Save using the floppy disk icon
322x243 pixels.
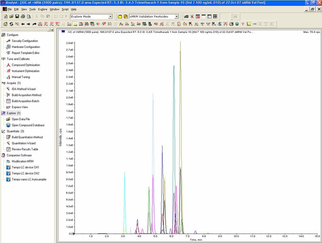click(x=17, y=16)
